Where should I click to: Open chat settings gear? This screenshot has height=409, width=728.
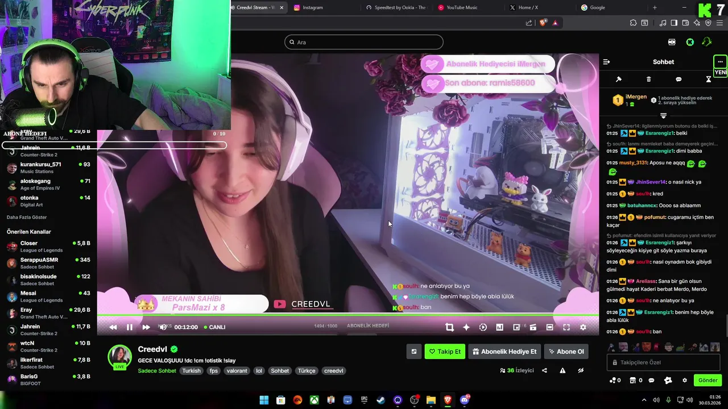tap(685, 380)
